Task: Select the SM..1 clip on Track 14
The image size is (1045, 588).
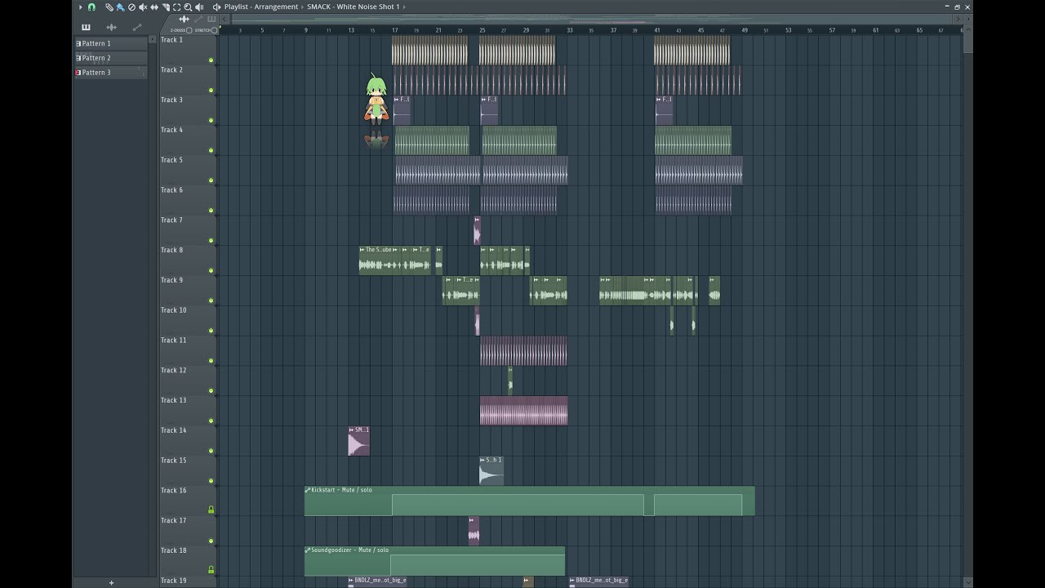Action: [x=359, y=441]
